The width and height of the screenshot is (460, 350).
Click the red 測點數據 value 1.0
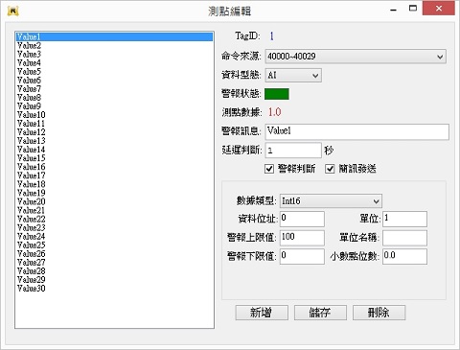click(x=275, y=112)
